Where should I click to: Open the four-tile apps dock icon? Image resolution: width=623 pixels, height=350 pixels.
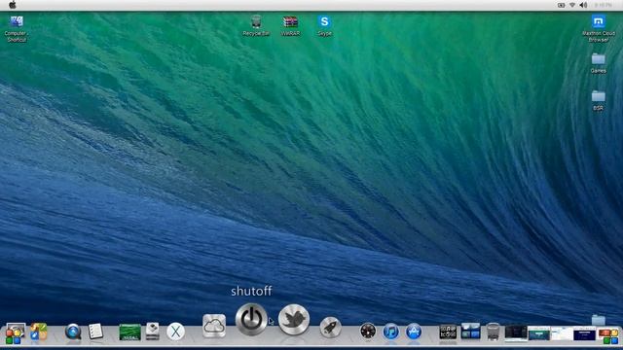39,332
